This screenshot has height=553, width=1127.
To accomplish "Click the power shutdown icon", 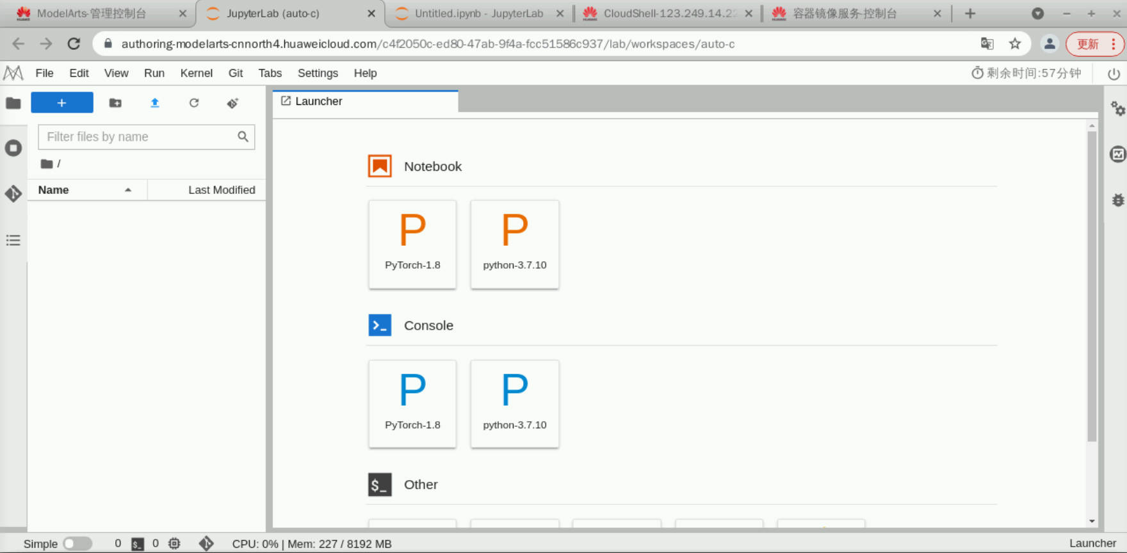I will (1114, 74).
